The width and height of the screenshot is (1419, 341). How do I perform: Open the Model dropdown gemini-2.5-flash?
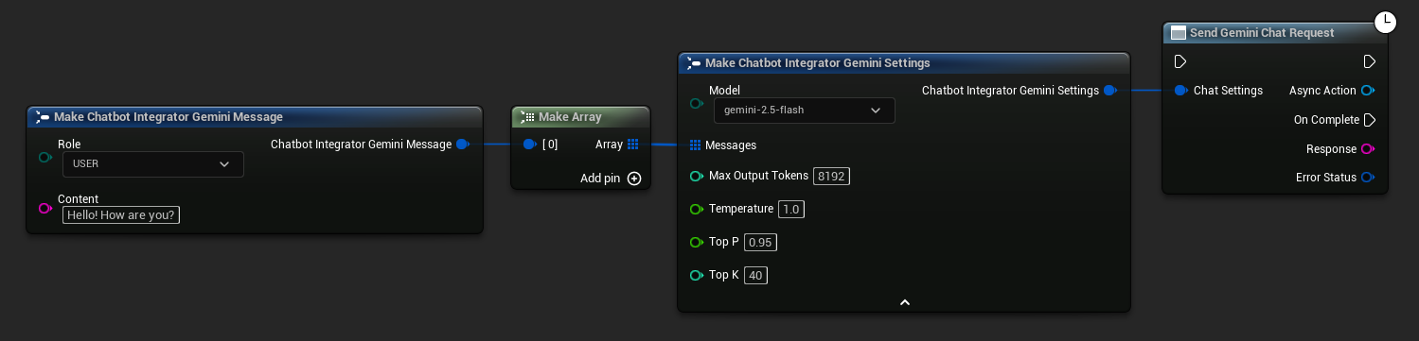click(x=804, y=110)
